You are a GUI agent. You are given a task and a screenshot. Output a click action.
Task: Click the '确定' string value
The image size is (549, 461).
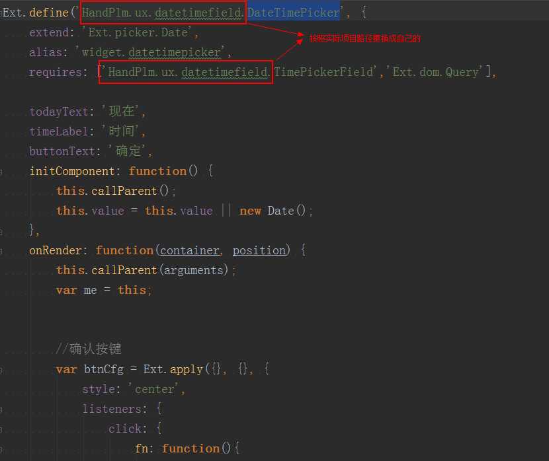[x=128, y=151]
